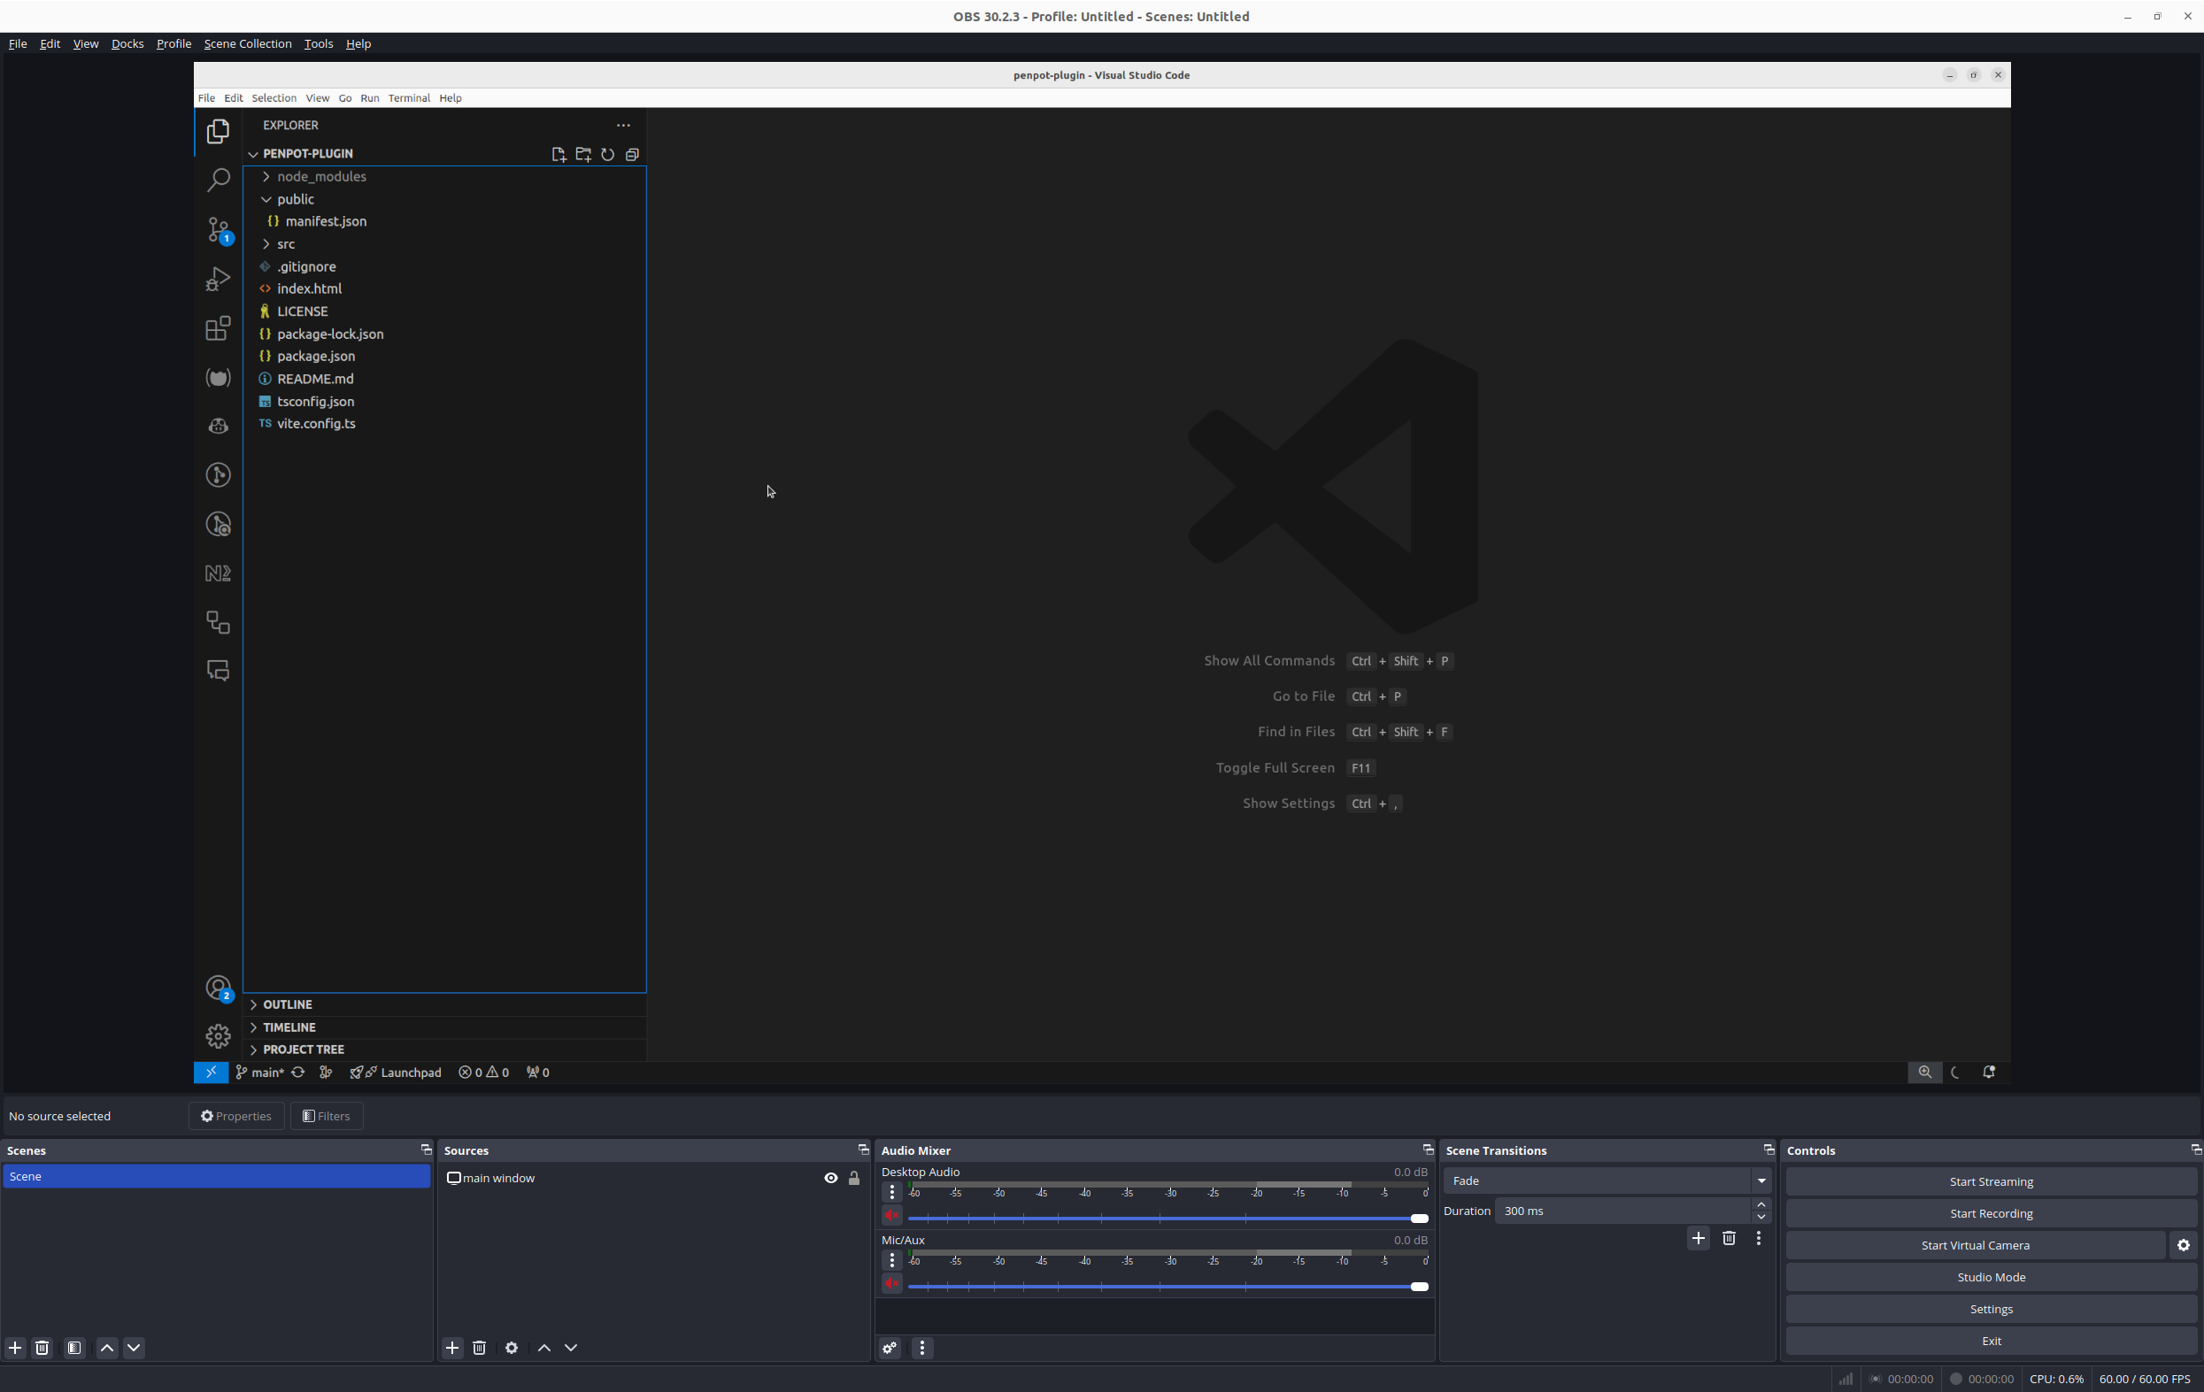Image resolution: width=2204 pixels, height=1392 pixels.
Task: Open source properties gear in Sources dock
Action: [512, 1347]
